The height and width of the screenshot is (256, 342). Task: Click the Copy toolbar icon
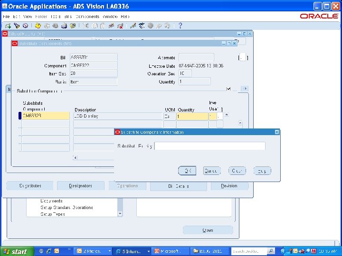94,26
